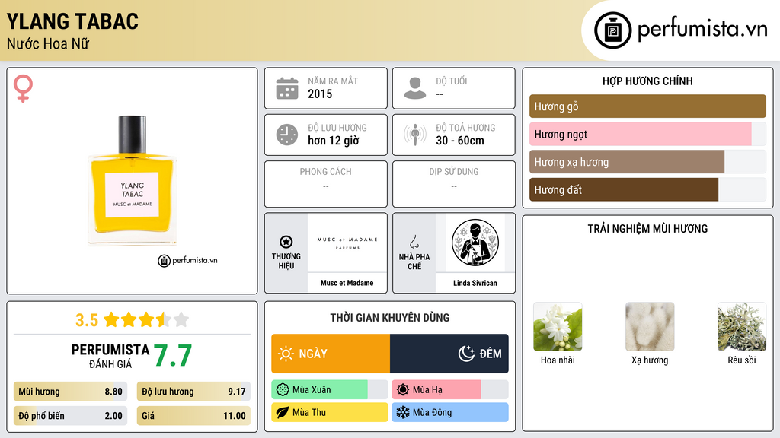Click the Ylang Tabac perfume bottle image

133,180
